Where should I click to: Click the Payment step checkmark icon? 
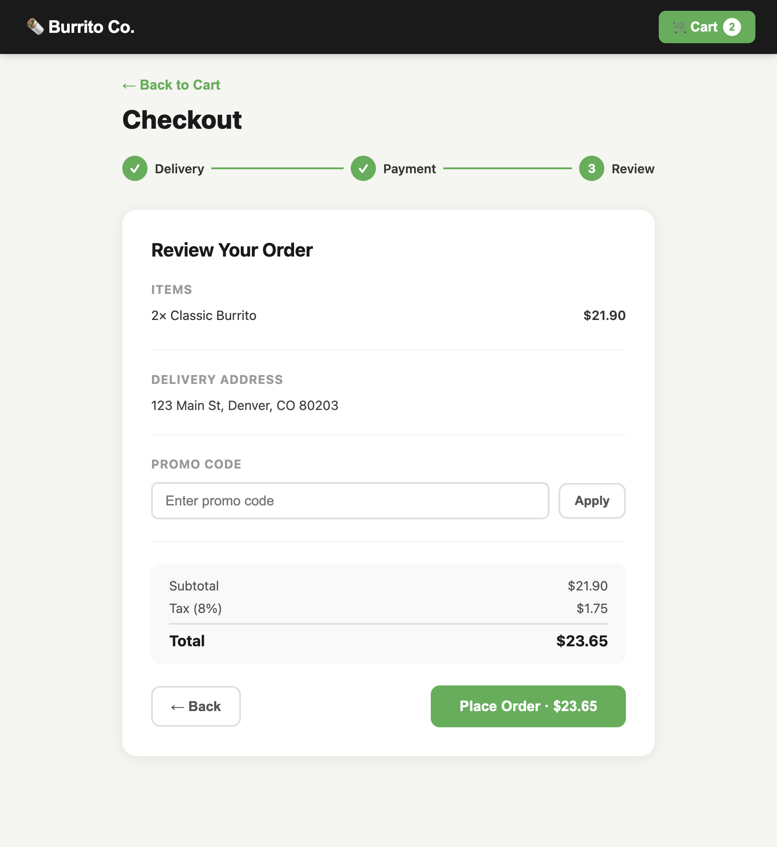[x=363, y=168]
